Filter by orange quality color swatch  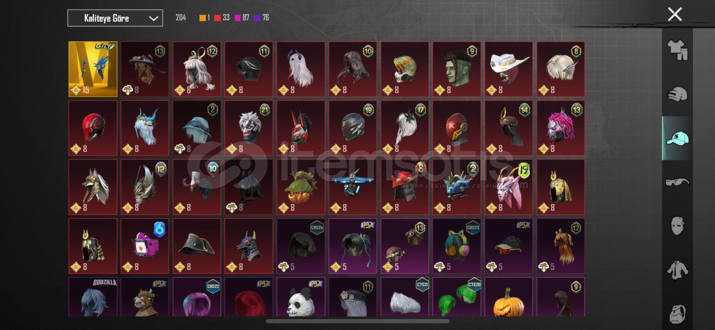(x=203, y=18)
